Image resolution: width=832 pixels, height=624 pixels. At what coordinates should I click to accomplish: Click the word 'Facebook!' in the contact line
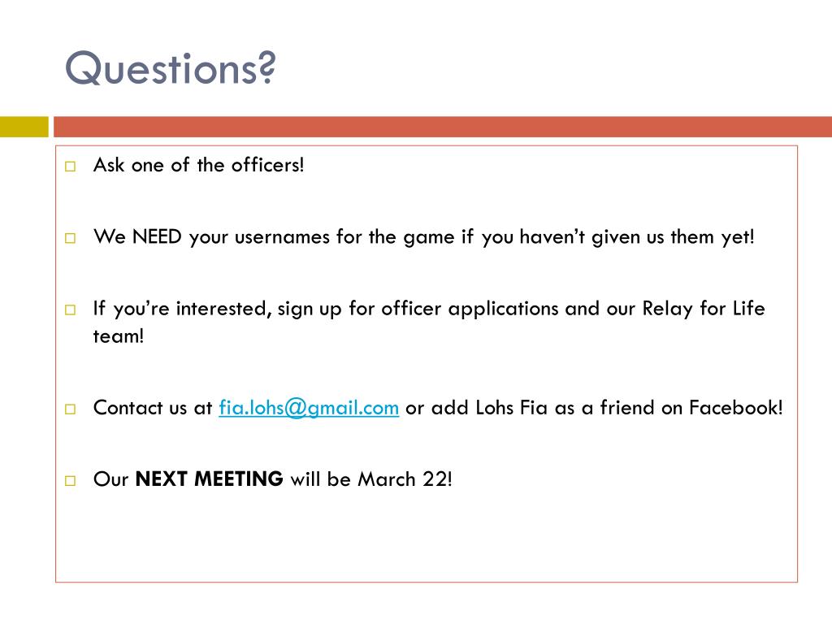(x=736, y=408)
